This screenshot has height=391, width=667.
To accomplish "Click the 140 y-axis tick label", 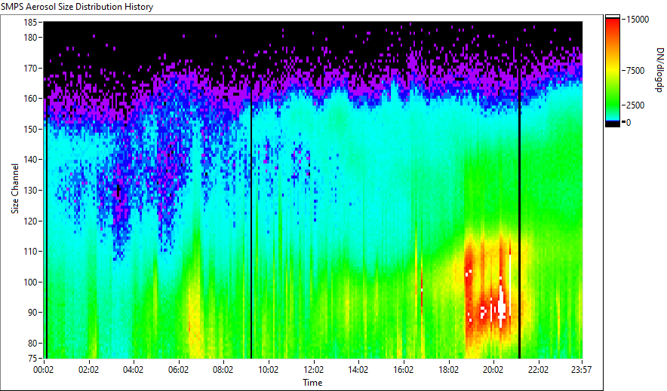I will [30, 160].
